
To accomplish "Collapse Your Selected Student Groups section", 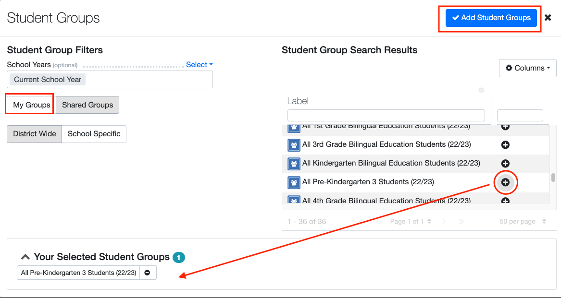I will coord(25,257).
